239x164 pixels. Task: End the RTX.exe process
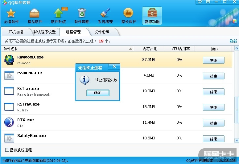pos(213,123)
